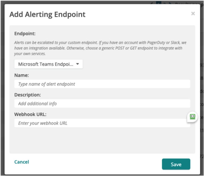This screenshot has height=176, width=204.
Task: Select page 1 in background pagination
Action: (159, 2)
